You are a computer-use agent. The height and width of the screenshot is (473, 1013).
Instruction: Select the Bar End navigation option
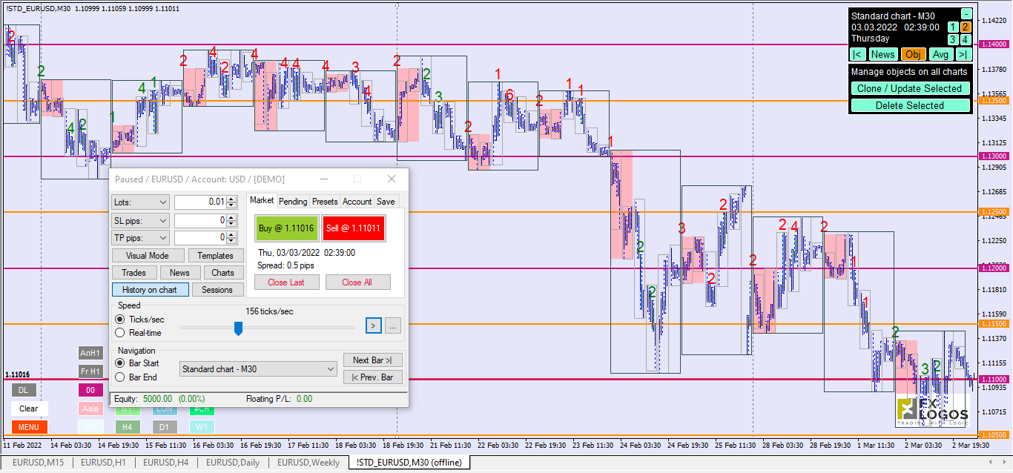120,377
